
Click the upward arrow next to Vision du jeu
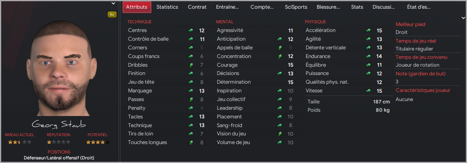point(279,134)
